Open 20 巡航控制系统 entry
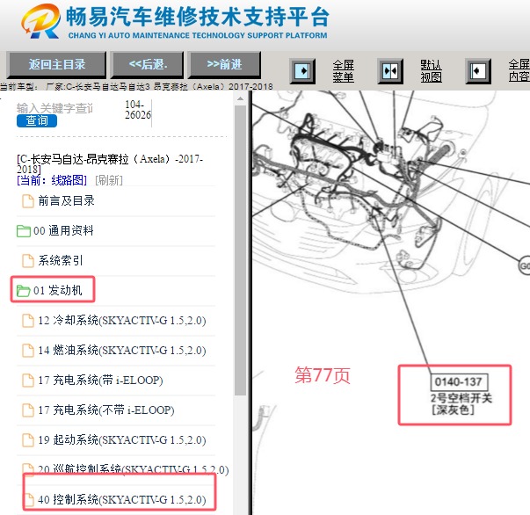Image resolution: width=530 pixels, height=515 pixels. (134, 469)
